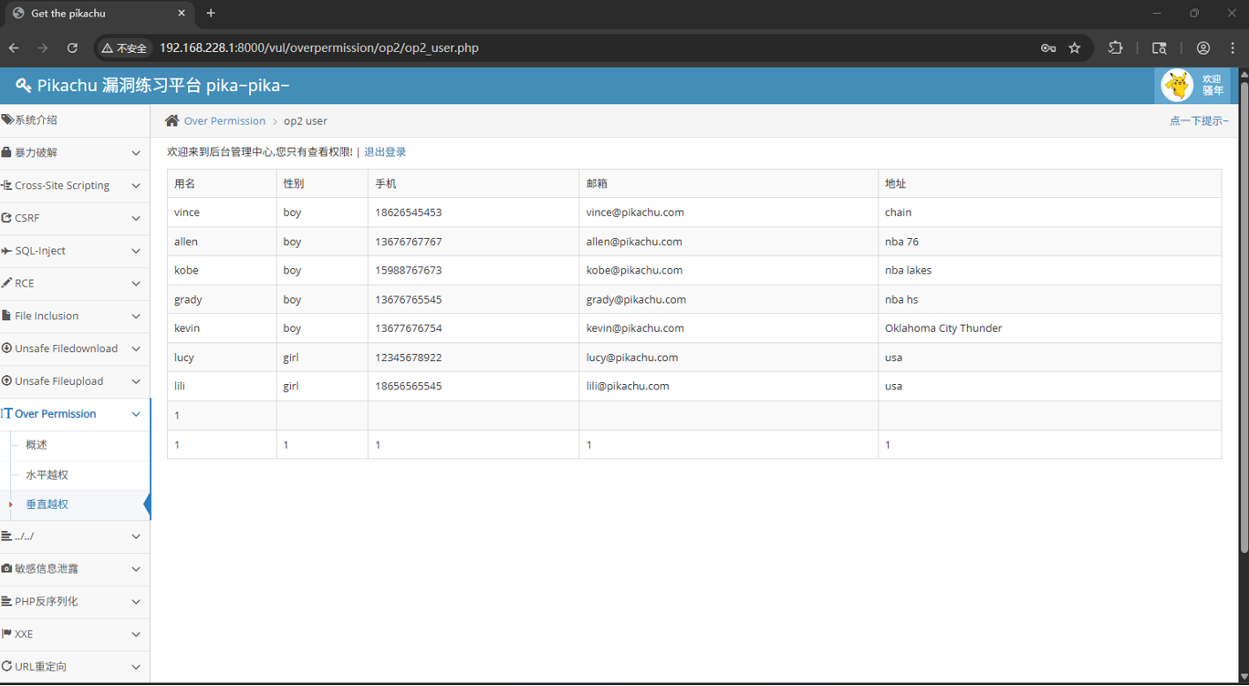This screenshot has height=686, width=1249.
Task: Click the tag icon beside 系统介绍
Action: point(6,120)
